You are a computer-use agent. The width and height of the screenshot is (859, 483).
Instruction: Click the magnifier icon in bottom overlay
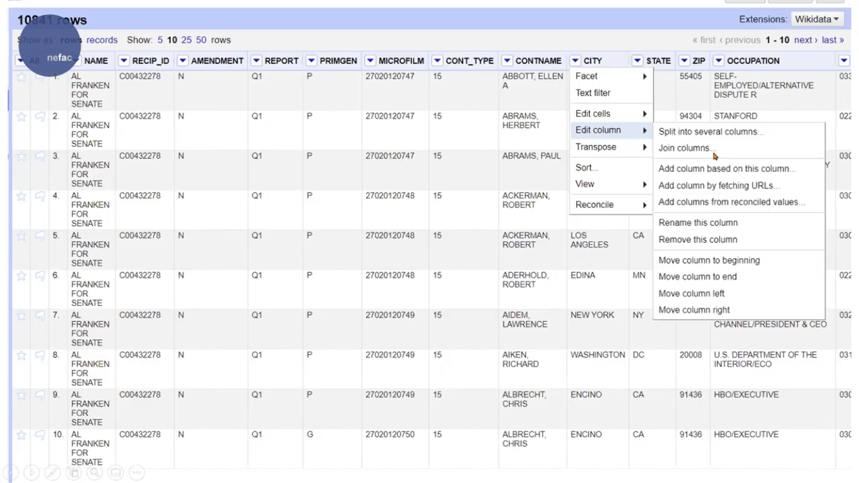[x=95, y=473]
